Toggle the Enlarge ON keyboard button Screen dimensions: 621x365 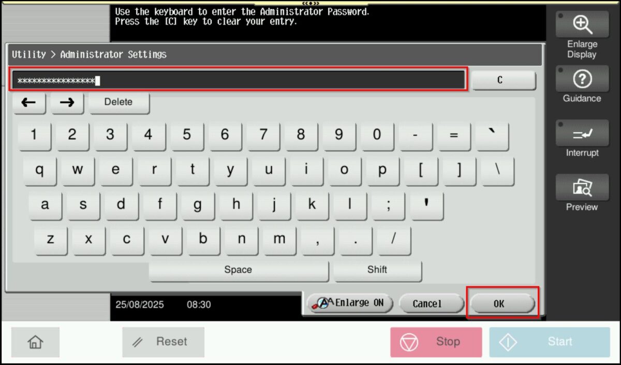[x=350, y=303]
